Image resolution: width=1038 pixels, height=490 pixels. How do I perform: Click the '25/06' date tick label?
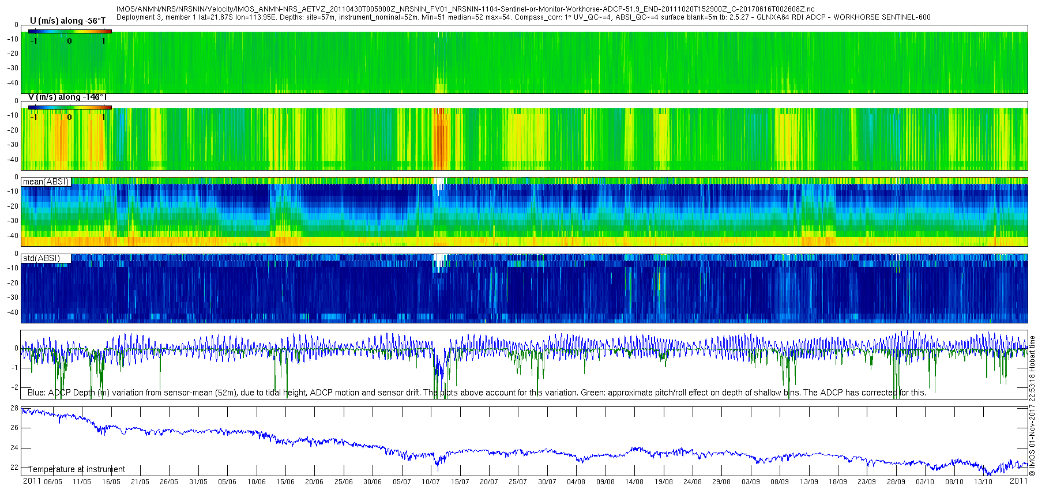point(344,482)
